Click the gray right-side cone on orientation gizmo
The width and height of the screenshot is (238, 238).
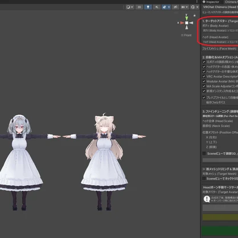point(191,23)
